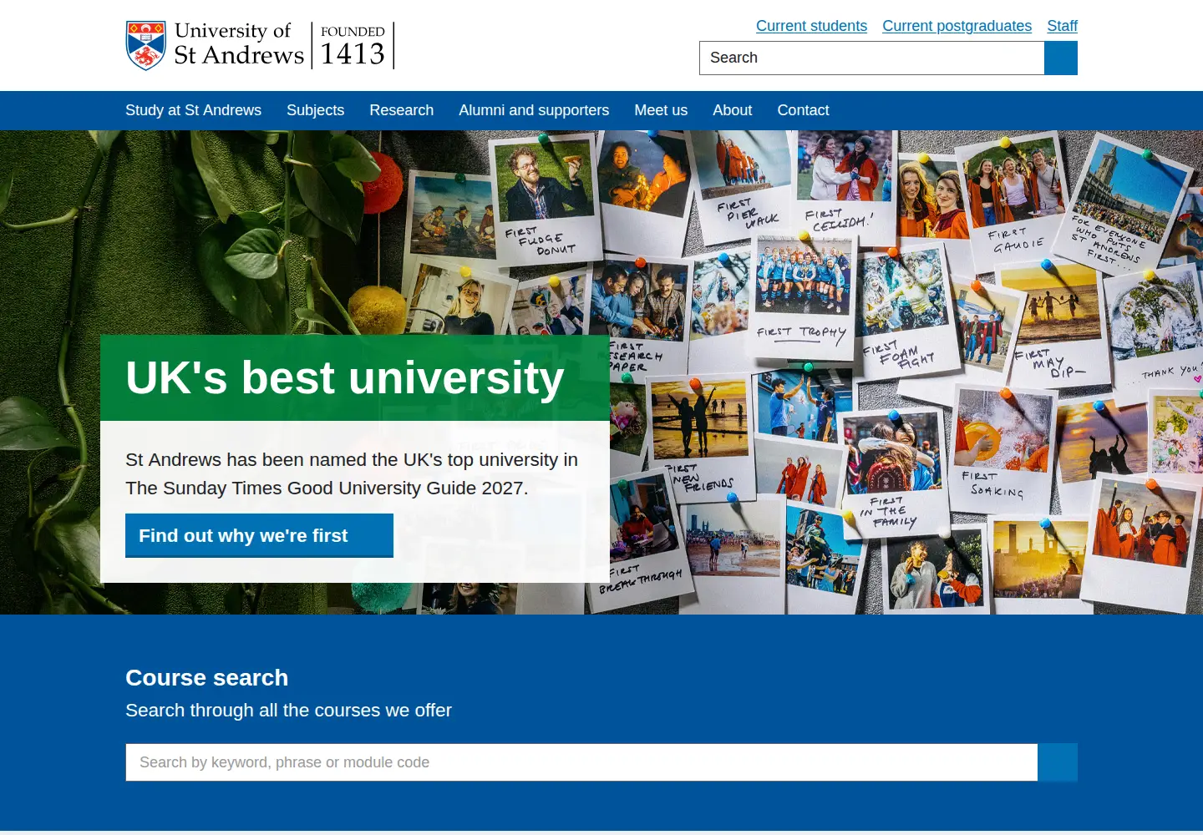This screenshot has width=1203, height=835.
Task: Click the course search submit button
Action: point(1058,762)
